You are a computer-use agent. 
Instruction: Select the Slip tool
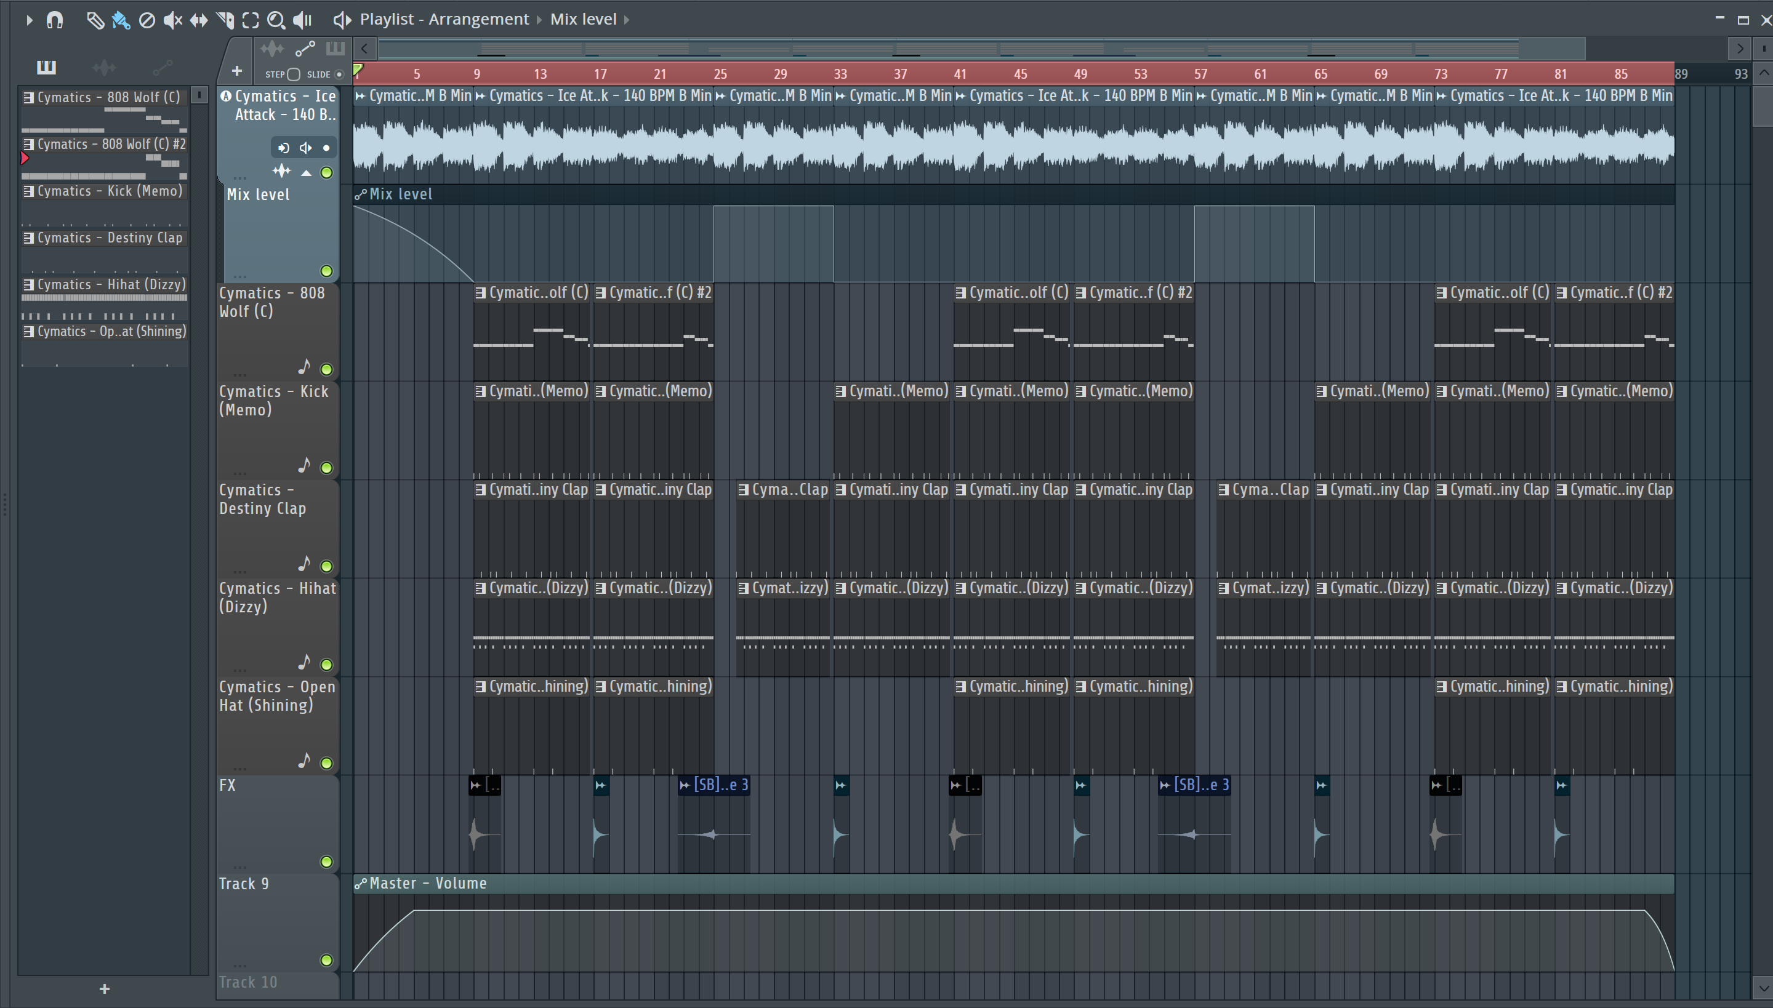199,20
